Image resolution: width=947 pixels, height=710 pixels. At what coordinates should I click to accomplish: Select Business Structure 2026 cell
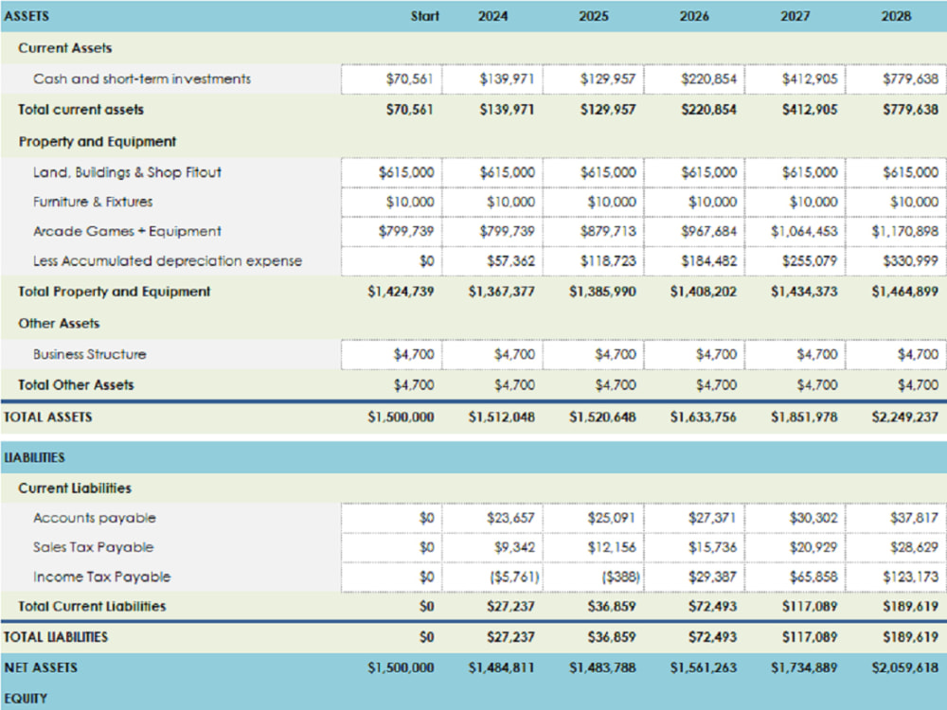click(x=694, y=354)
